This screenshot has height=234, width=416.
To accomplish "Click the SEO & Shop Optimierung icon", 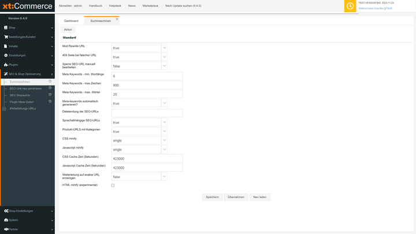I will pyautogui.click(x=6, y=74).
